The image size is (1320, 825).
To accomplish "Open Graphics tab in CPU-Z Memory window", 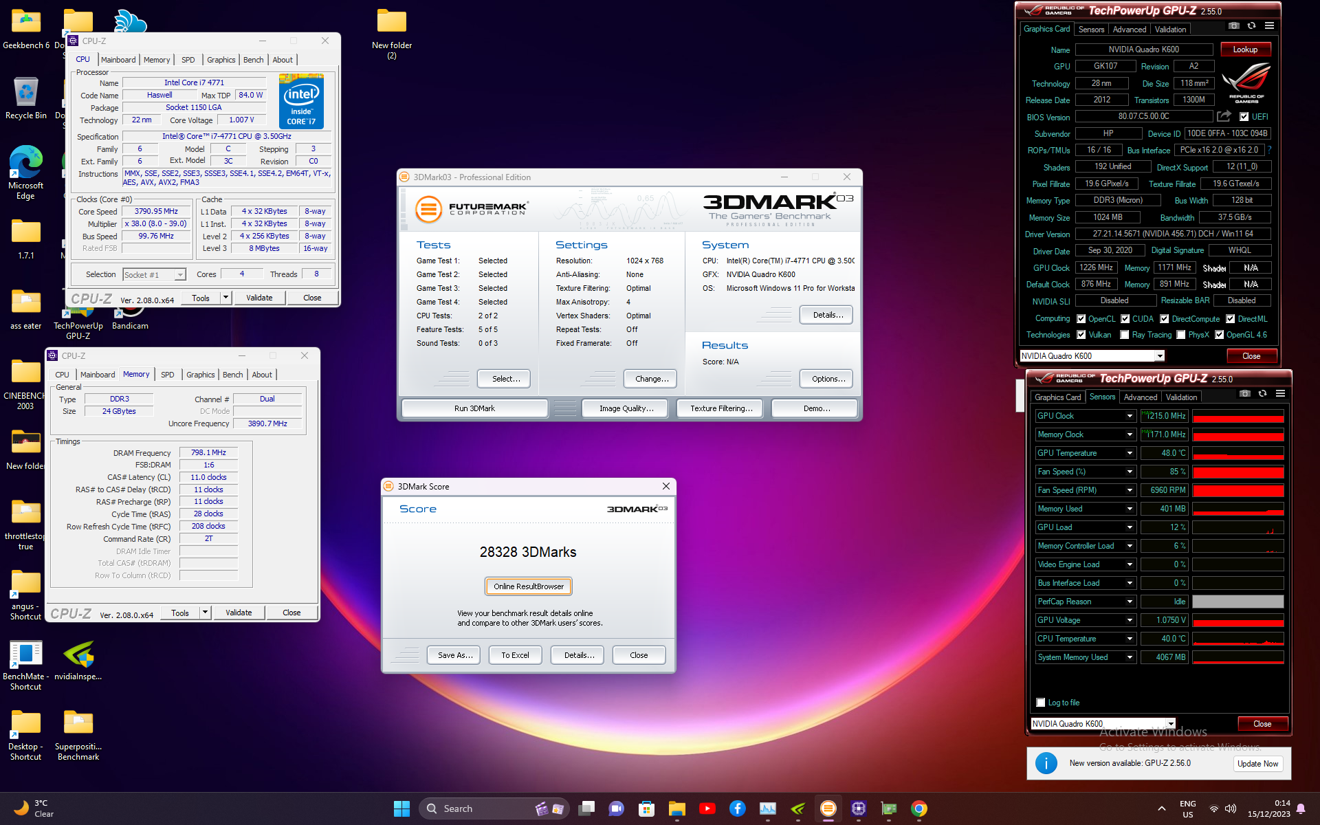I will [x=201, y=375].
